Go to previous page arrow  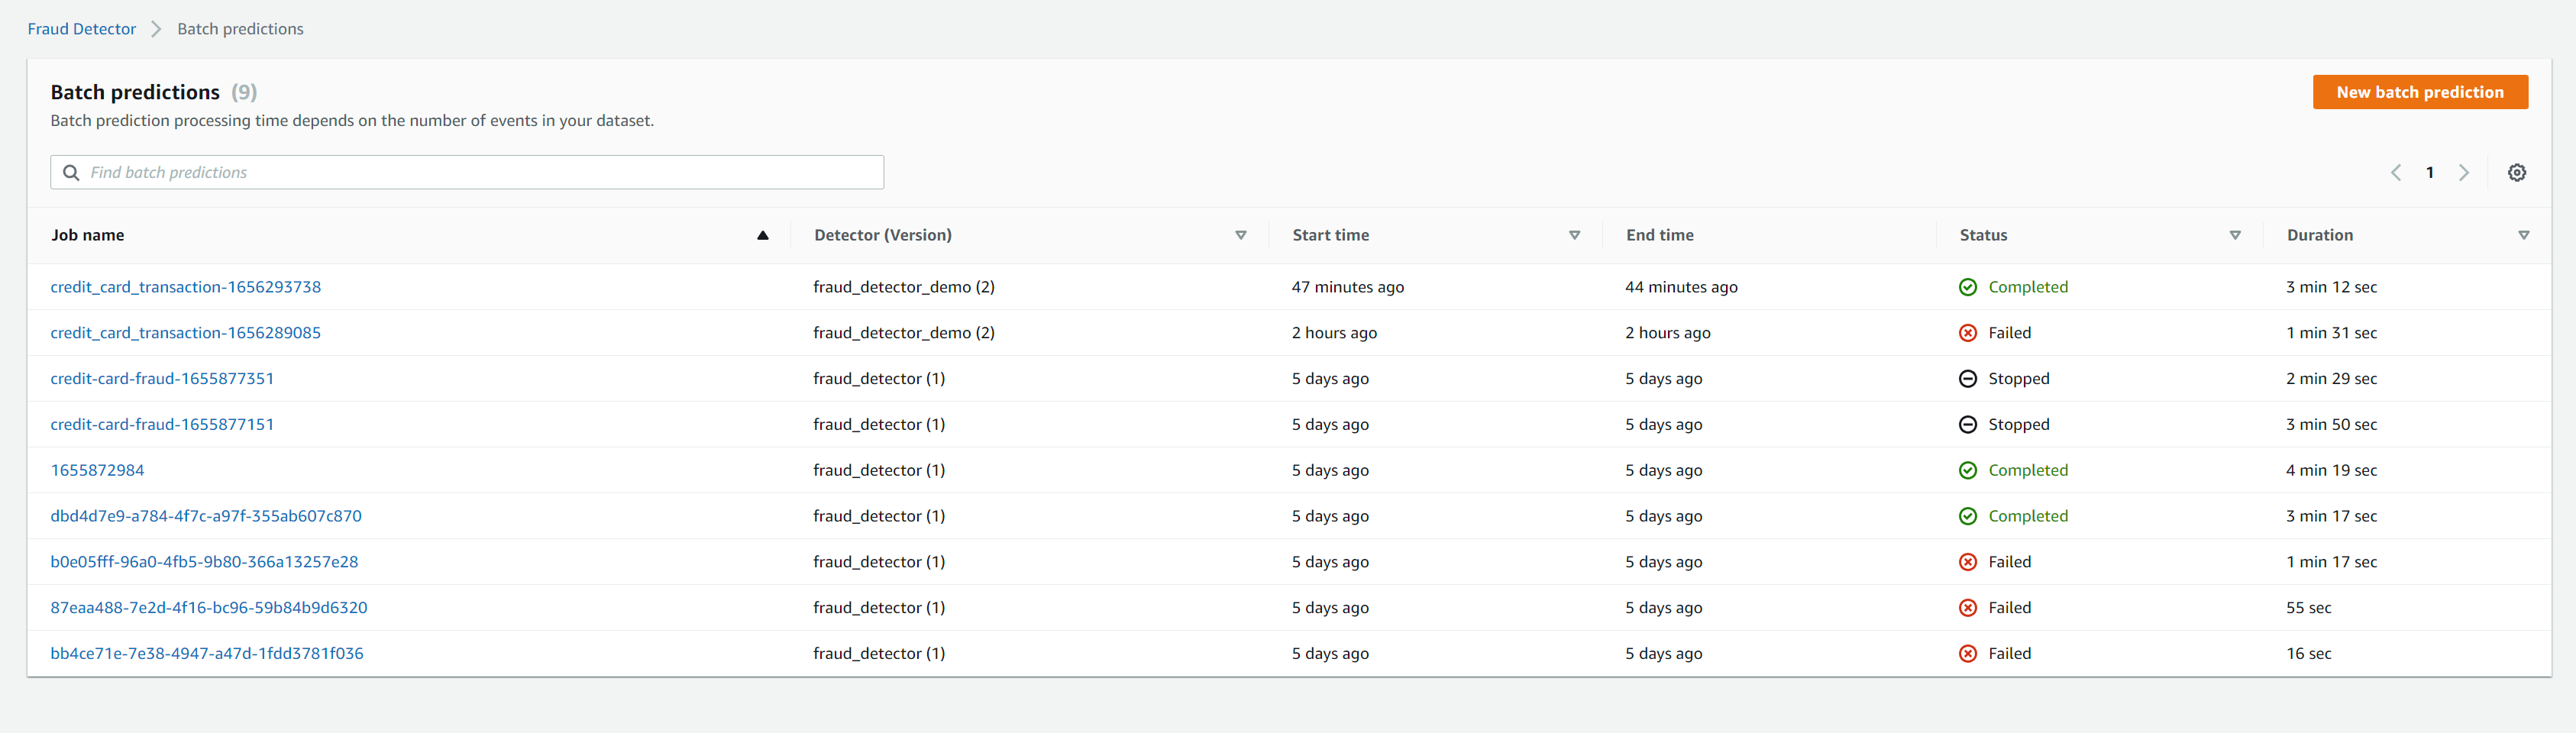2396,172
